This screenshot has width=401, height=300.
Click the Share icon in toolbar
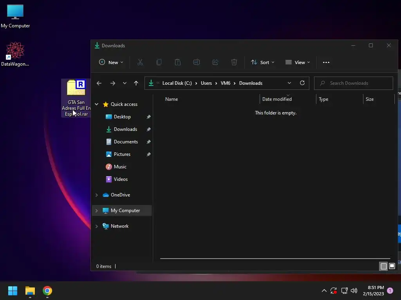(215, 62)
